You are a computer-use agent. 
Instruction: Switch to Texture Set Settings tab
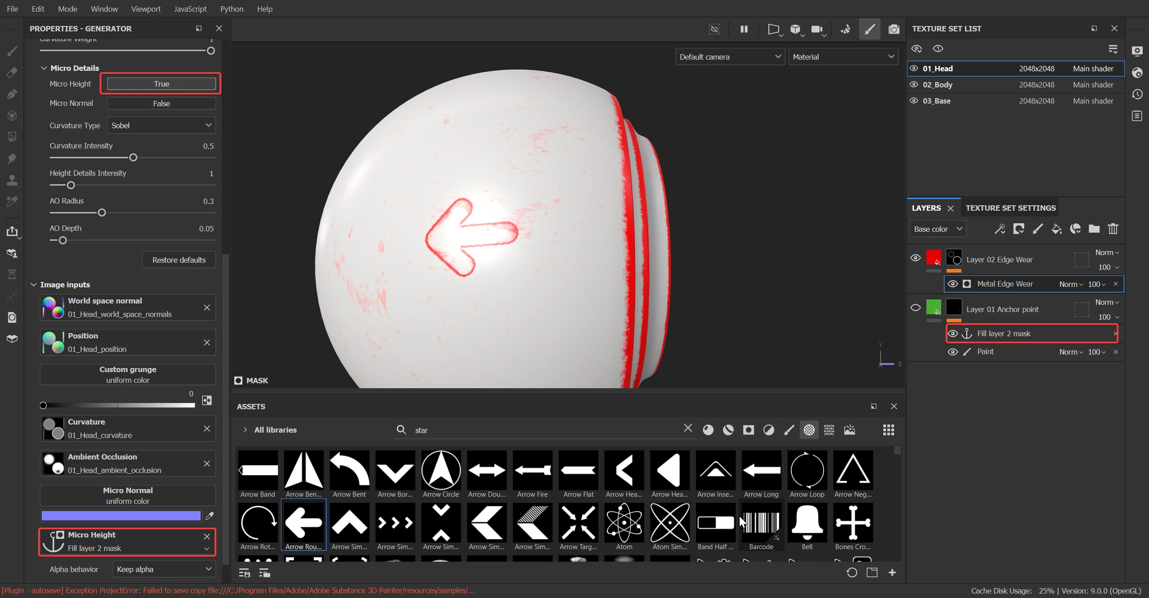click(1010, 208)
